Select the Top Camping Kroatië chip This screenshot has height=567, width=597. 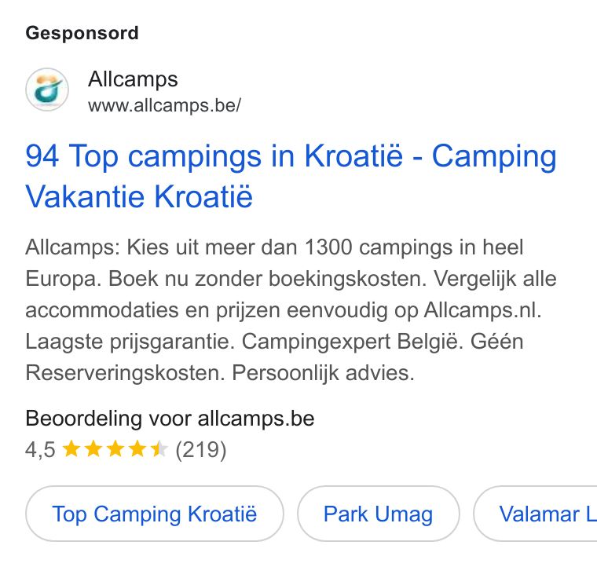(155, 514)
